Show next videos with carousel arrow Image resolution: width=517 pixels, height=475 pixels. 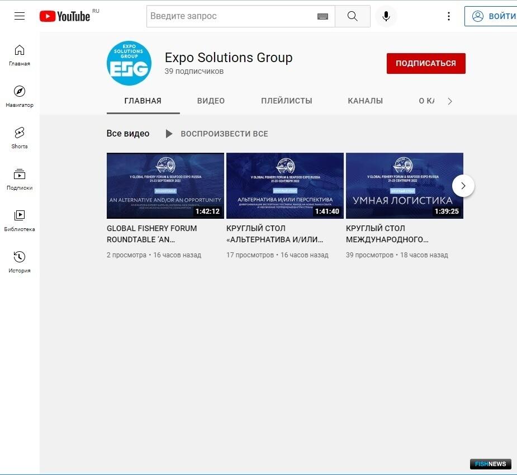click(x=463, y=186)
